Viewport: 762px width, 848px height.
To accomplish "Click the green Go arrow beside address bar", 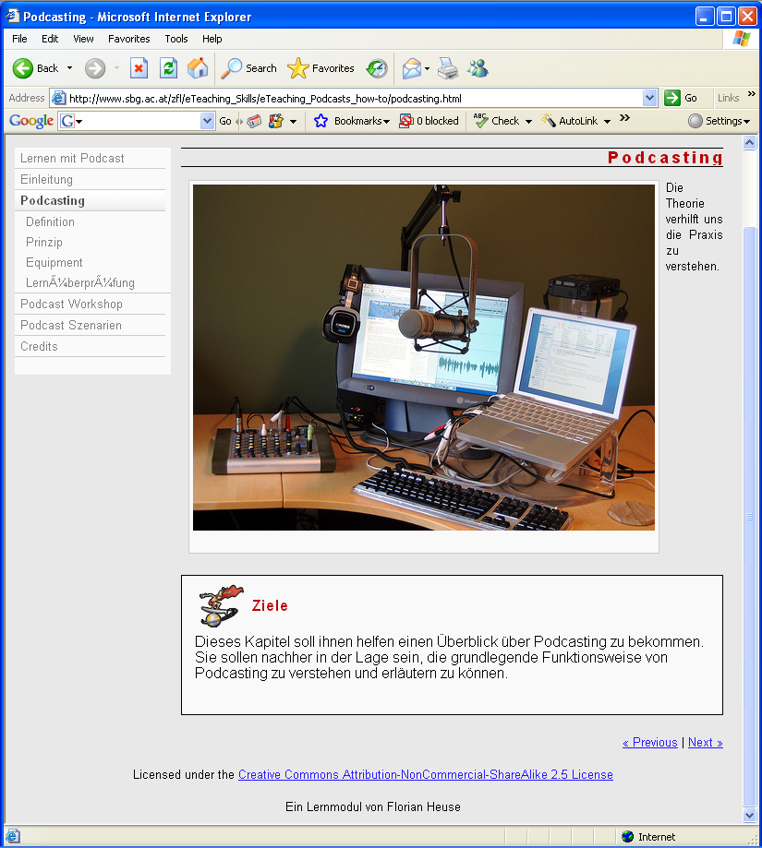I will (672, 98).
